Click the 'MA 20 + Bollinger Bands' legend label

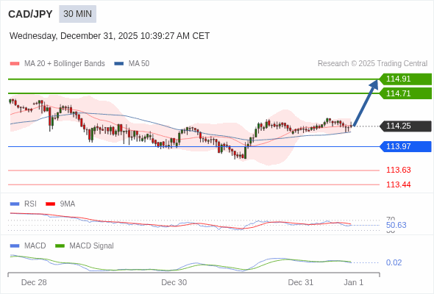point(65,64)
